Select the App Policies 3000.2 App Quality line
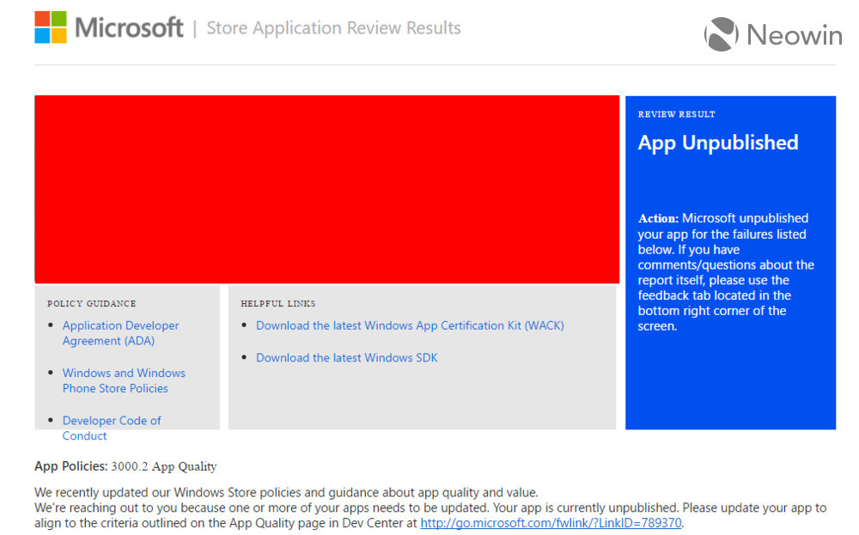This screenshot has height=535, width=859. (125, 466)
